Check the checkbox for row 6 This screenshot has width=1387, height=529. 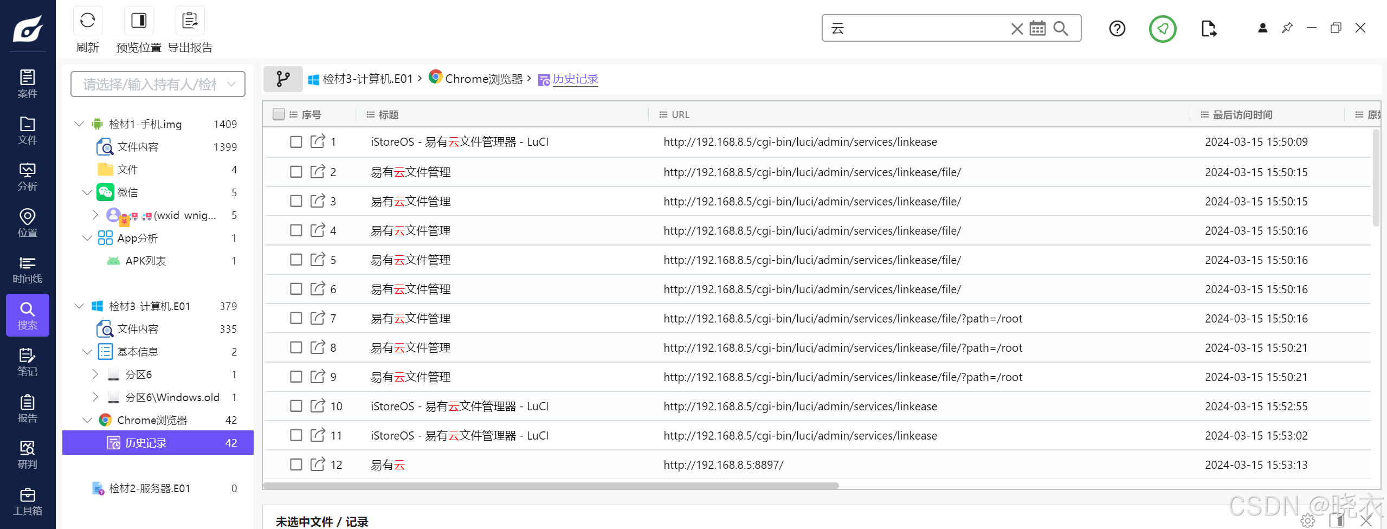pyautogui.click(x=296, y=289)
